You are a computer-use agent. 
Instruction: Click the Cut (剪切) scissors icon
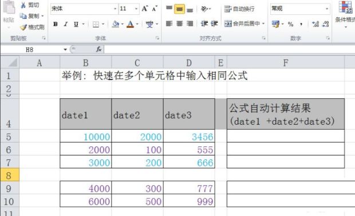click(23, 5)
